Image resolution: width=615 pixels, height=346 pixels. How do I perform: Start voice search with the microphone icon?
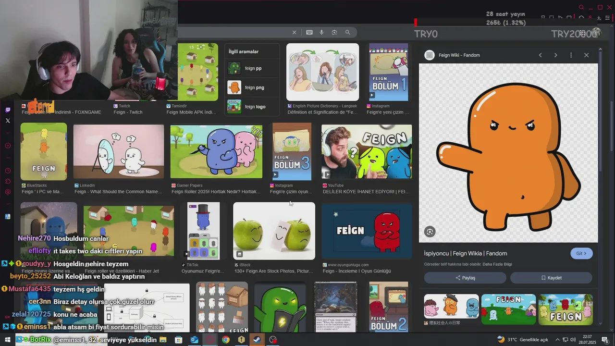click(x=321, y=32)
